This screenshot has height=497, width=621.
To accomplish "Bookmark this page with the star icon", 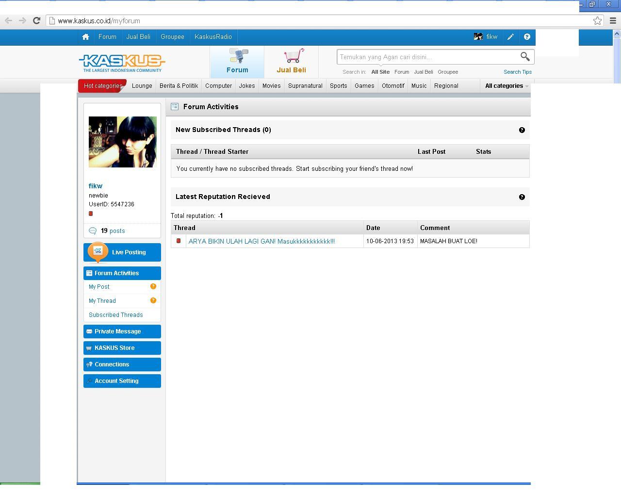I will pyautogui.click(x=597, y=20).
